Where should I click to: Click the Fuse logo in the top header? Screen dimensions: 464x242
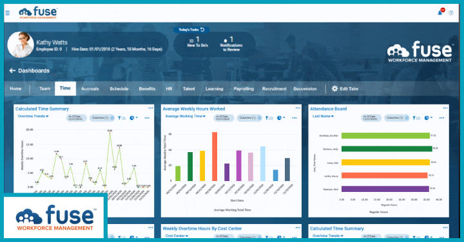(x=38, y=13)
